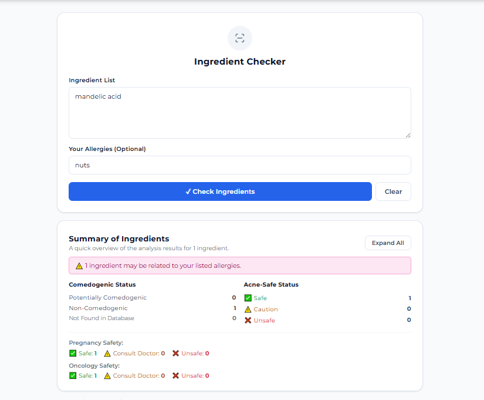484x400 pixels.
Task: Click the pink allergy warning triangle icon
Action: click(79, 266)
